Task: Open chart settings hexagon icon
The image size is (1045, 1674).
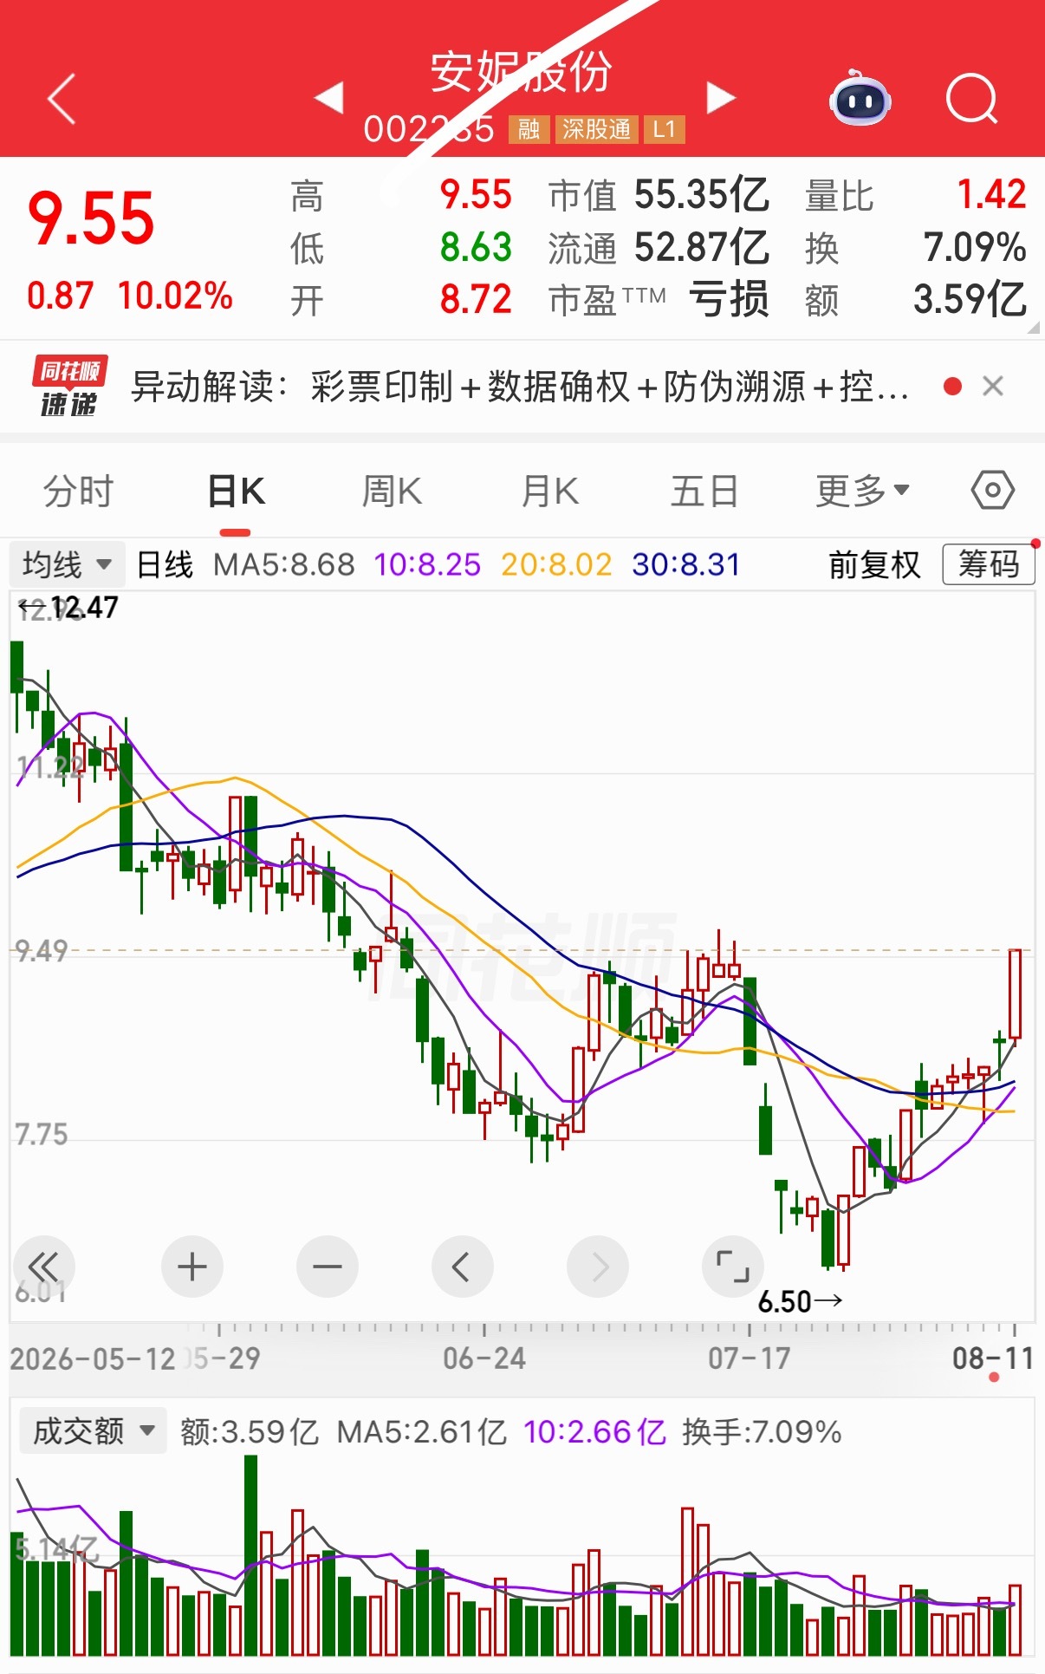Action: coord(992,491)
